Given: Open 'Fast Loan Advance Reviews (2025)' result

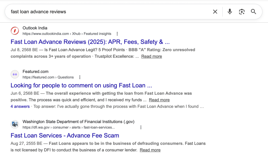Looking at the screenshot, I should pyautogui.click(x=90, y=42).
